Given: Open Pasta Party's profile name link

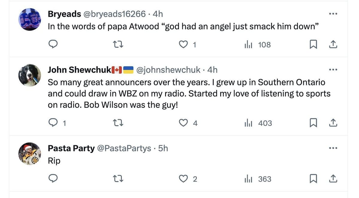Looking at the screenshot, I should (71, 148).
